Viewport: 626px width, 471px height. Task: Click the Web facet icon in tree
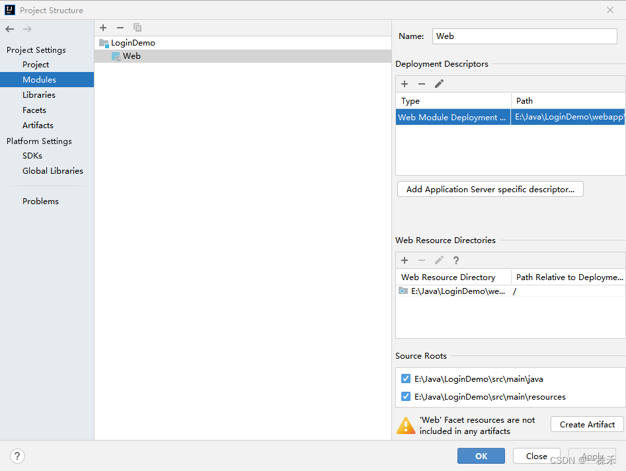116,56
